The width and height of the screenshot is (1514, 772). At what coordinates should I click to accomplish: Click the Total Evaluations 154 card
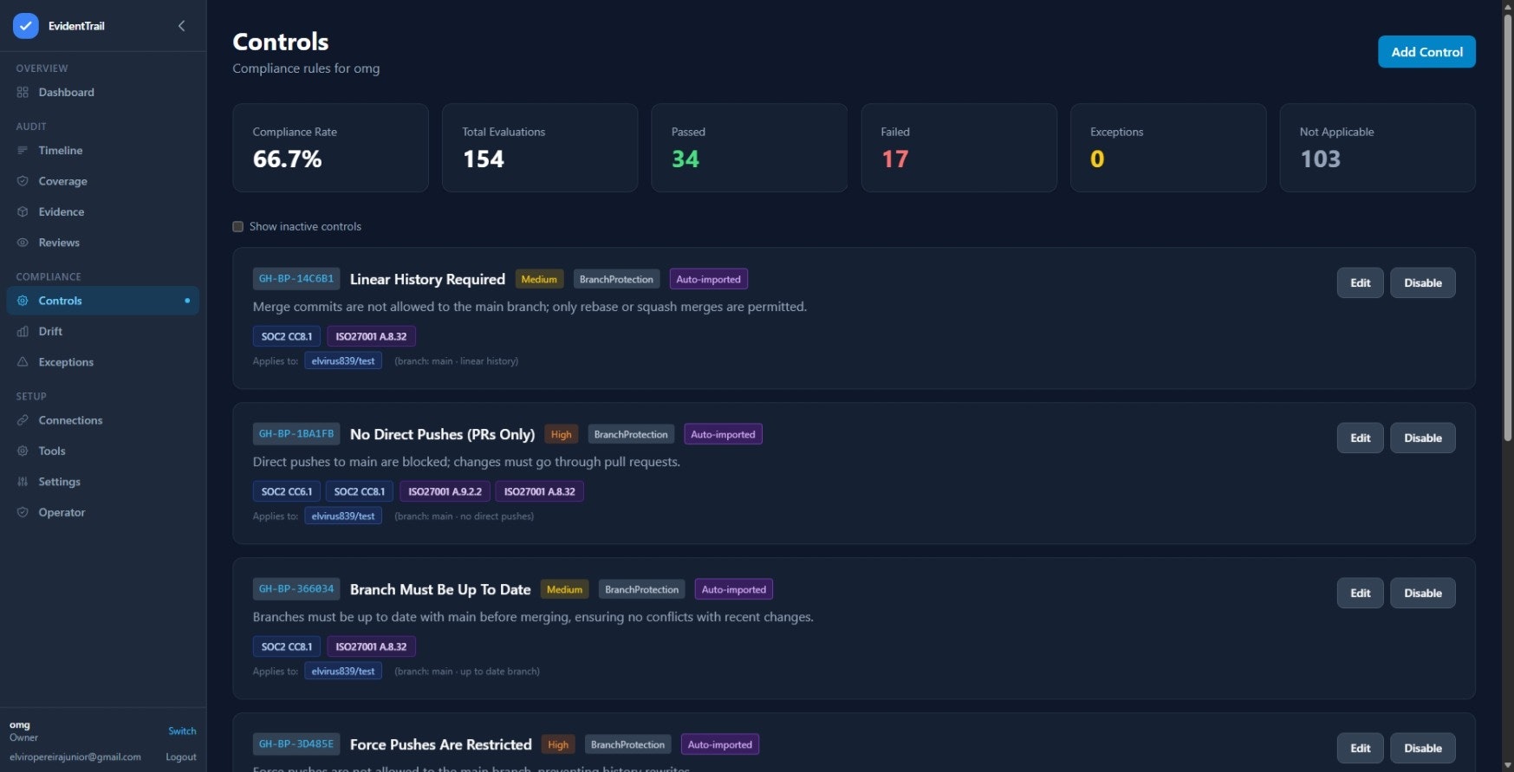(x=540, y=148)
